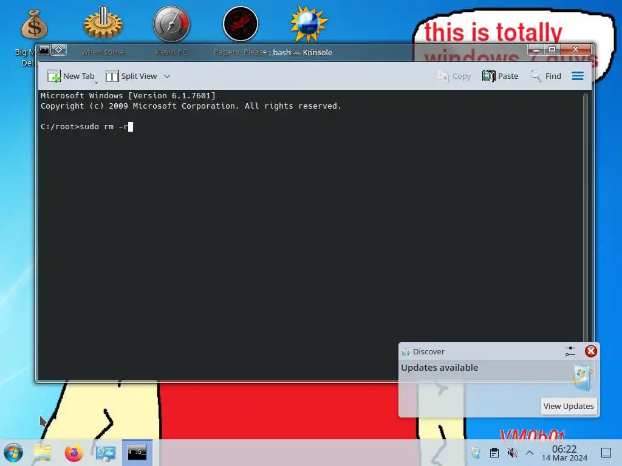
Task: Open a New Tab in Konsole
Action: click(x=71, y=76)
